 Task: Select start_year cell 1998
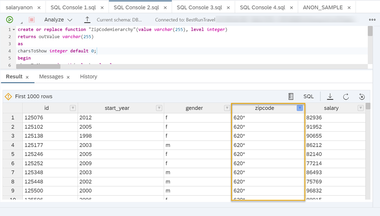(x=121, y=136)
